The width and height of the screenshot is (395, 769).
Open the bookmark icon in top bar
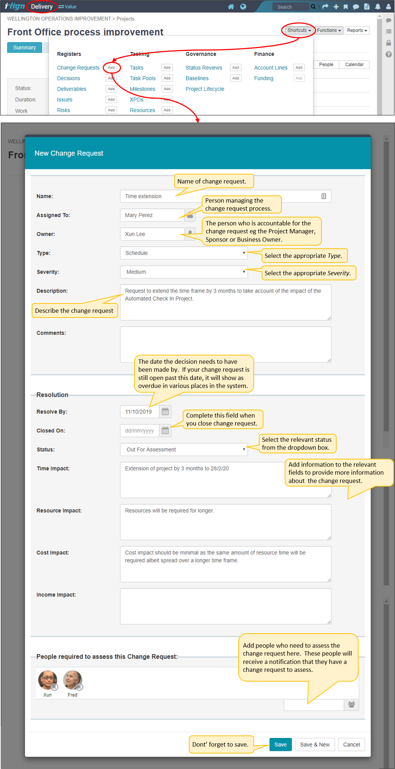(346, 7)
